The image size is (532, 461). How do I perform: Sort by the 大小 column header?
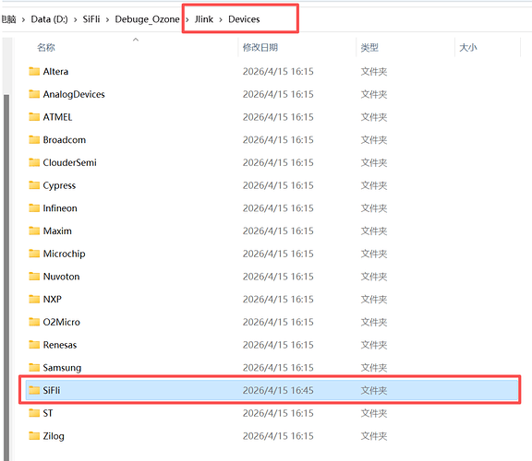click(x=468, y=47)
